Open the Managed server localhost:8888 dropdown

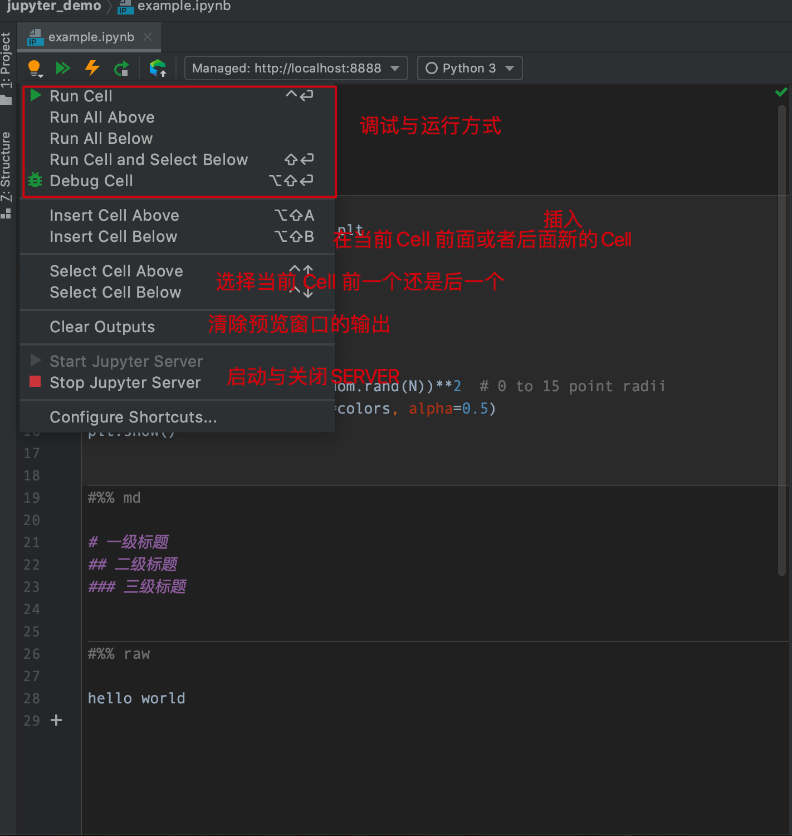click(x=296, y=68)
